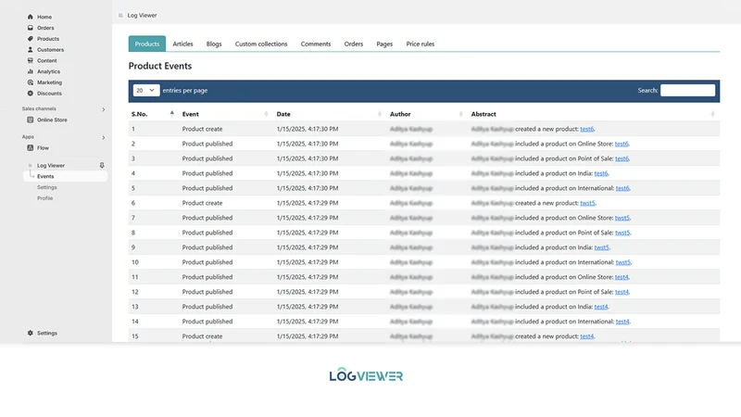Click the Log Viewer header icon
Screen dimensions: 741x417
(120, 15)
